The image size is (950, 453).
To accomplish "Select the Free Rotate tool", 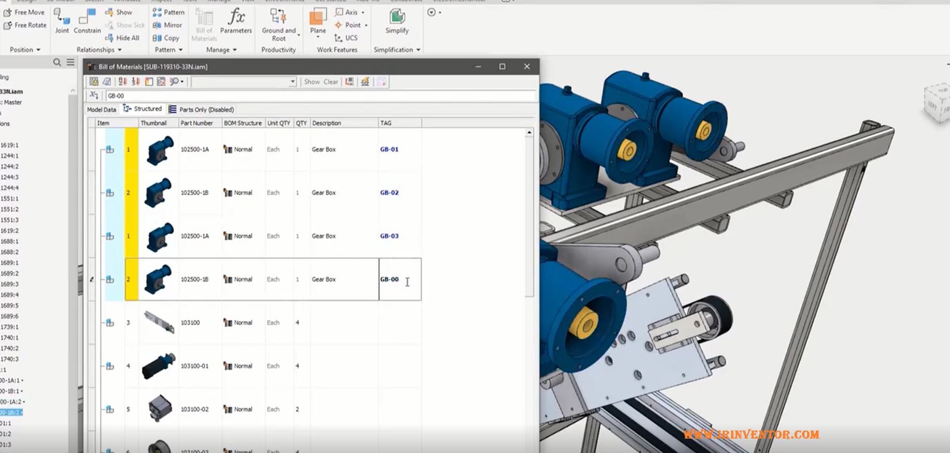I will pyautogui.click(x=25, y=25).
